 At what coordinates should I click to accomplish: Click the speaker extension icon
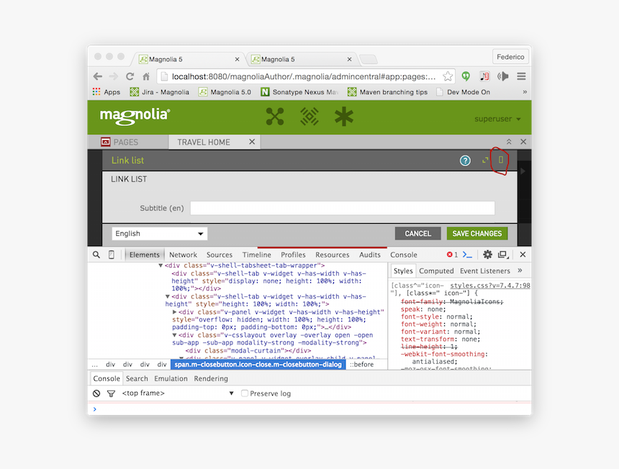coord(502,76)
